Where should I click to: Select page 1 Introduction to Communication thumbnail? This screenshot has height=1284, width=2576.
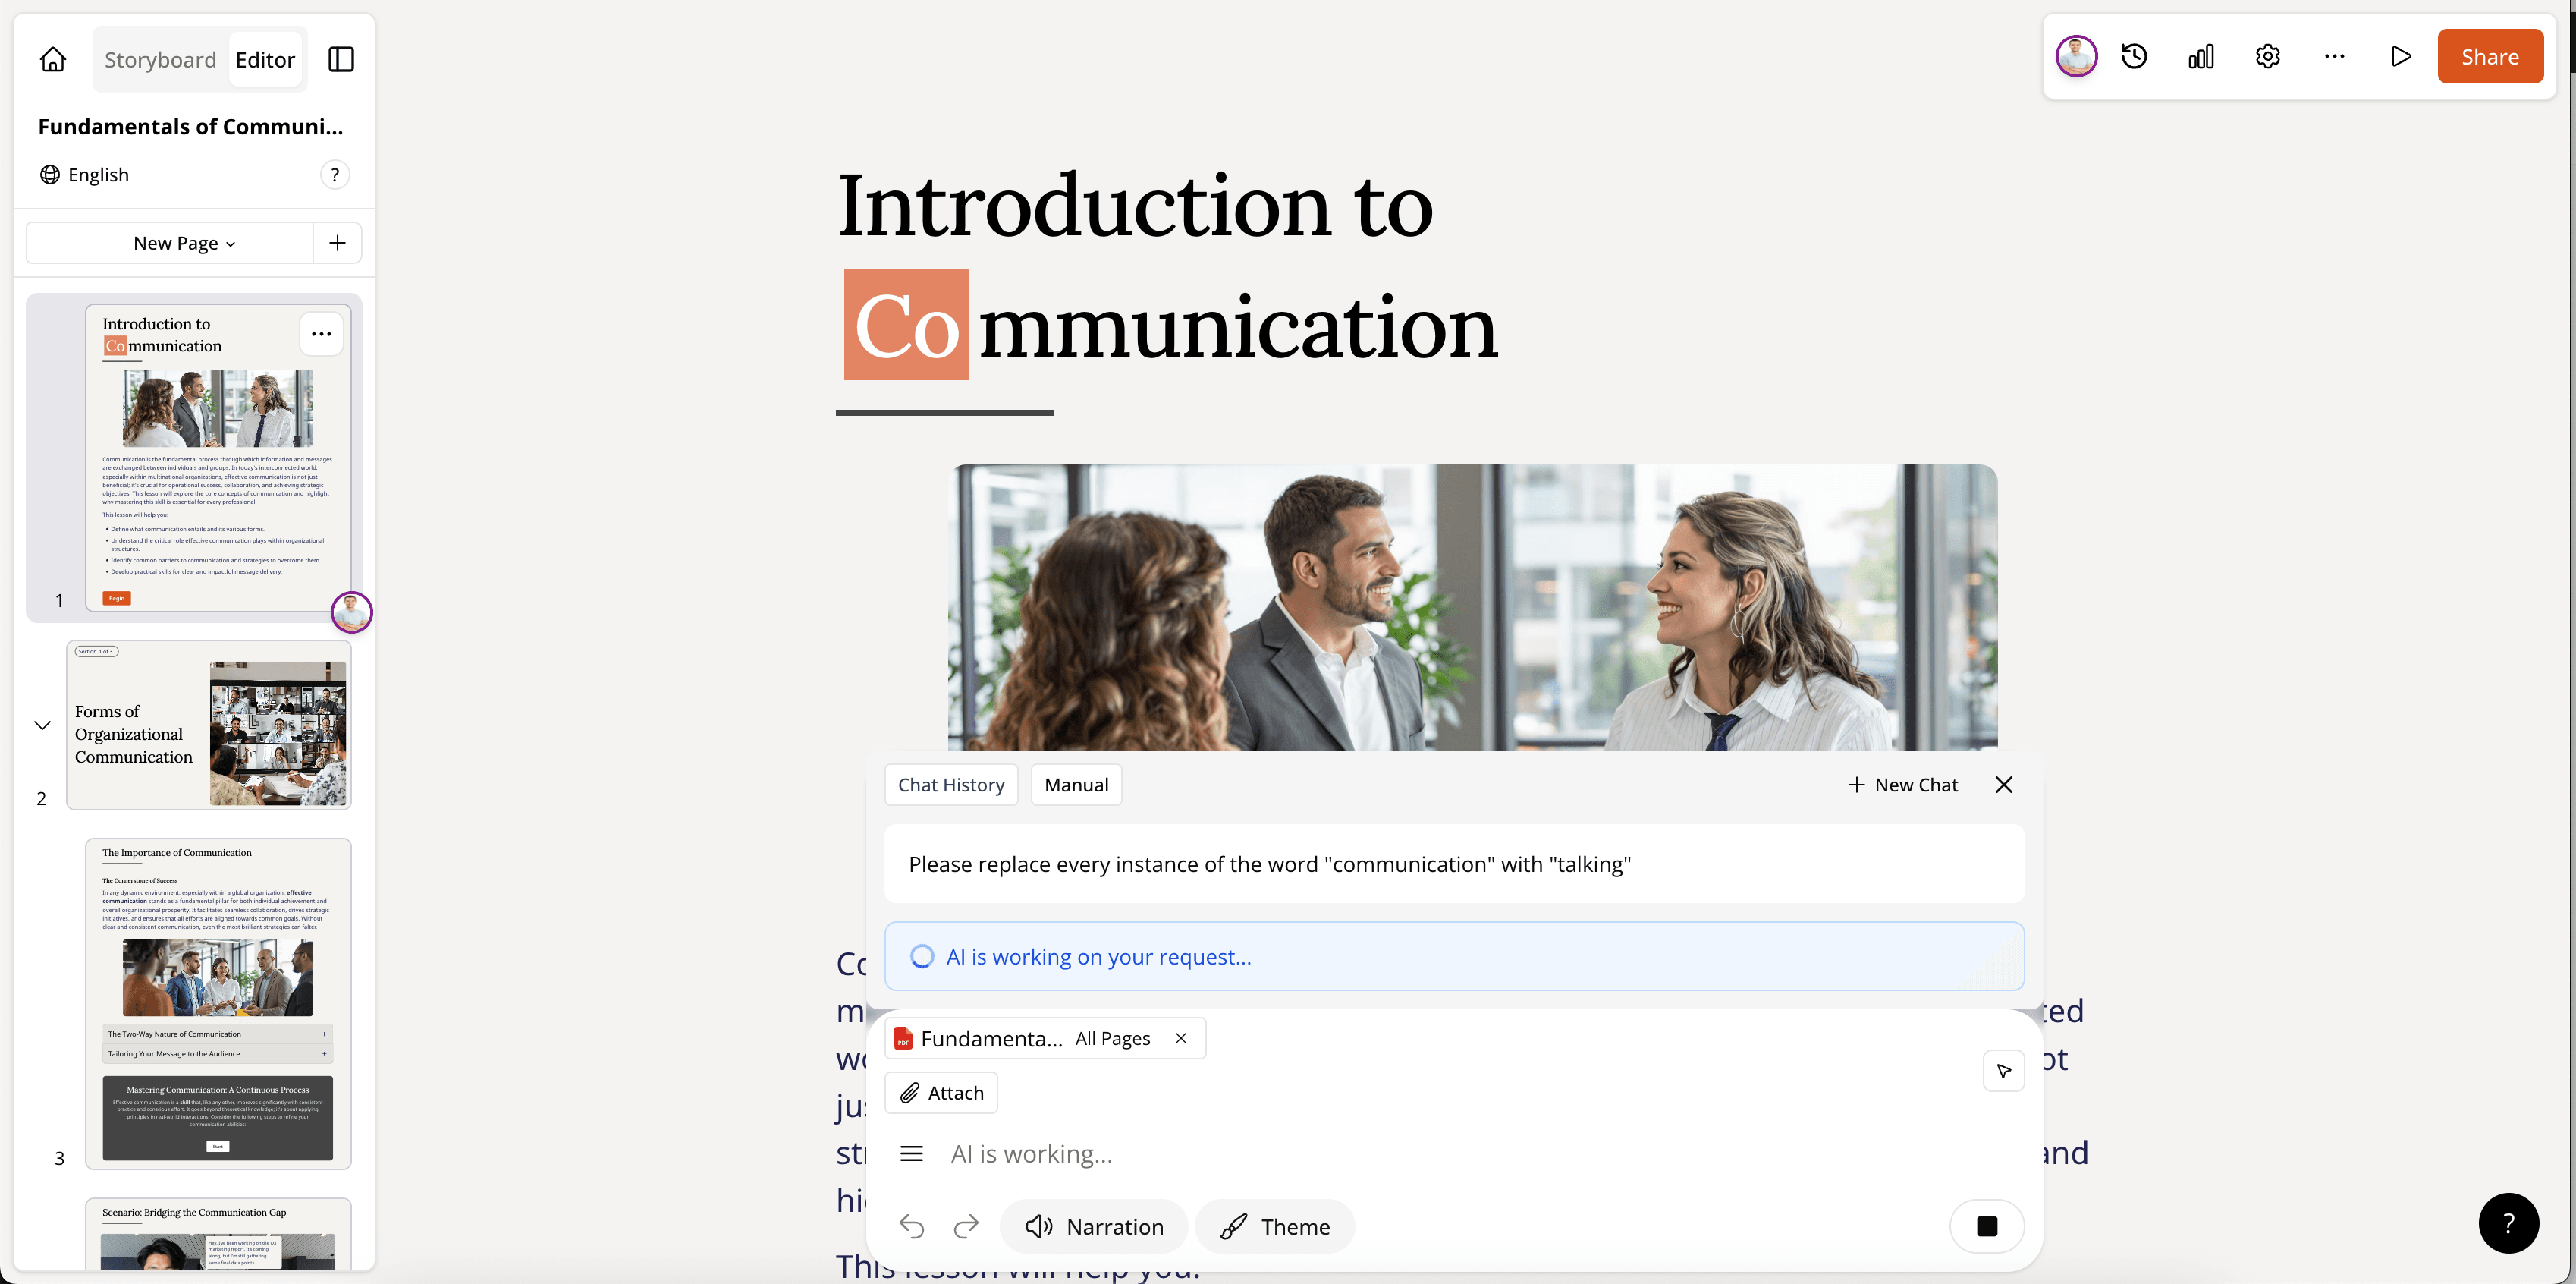[218, 458]
